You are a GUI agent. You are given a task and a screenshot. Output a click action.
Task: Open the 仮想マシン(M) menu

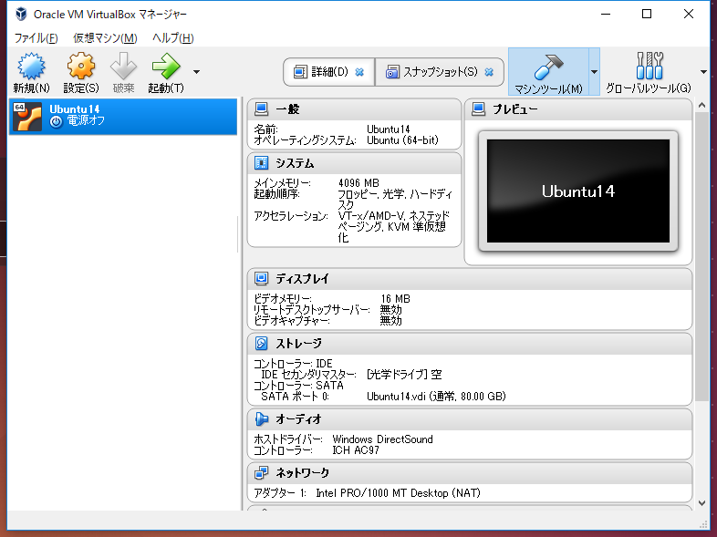coord(105,38)
